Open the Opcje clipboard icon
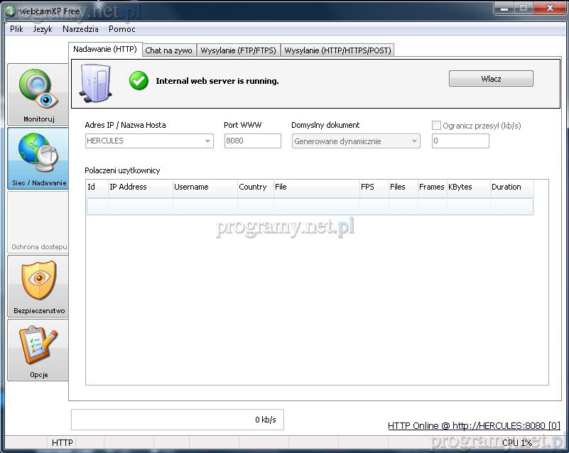Image resolution: width=569 pixels, height=453 pixels. 38,350
